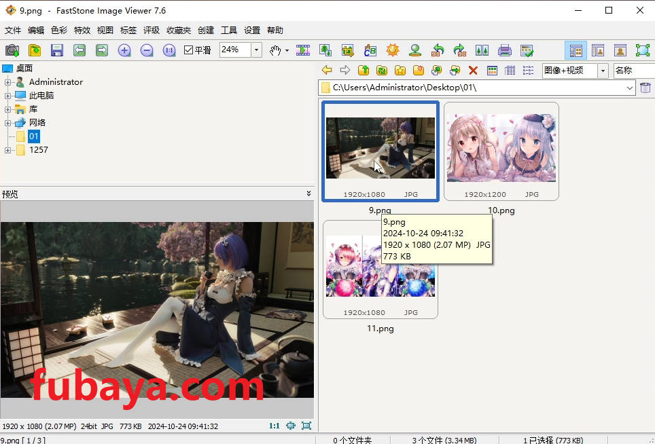This screenshot has height=444, width=655.
Task: Open the folder path history dropdown arrow
Action: [629, 88]
